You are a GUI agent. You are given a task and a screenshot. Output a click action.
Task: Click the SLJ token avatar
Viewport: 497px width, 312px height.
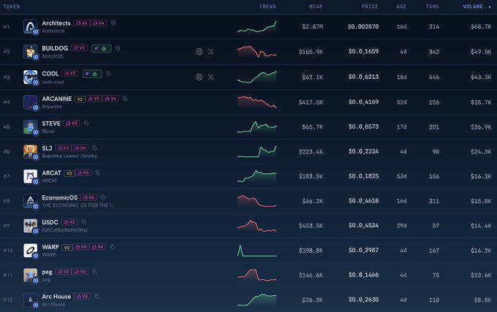pyautogui.click(x=31, y=151)
